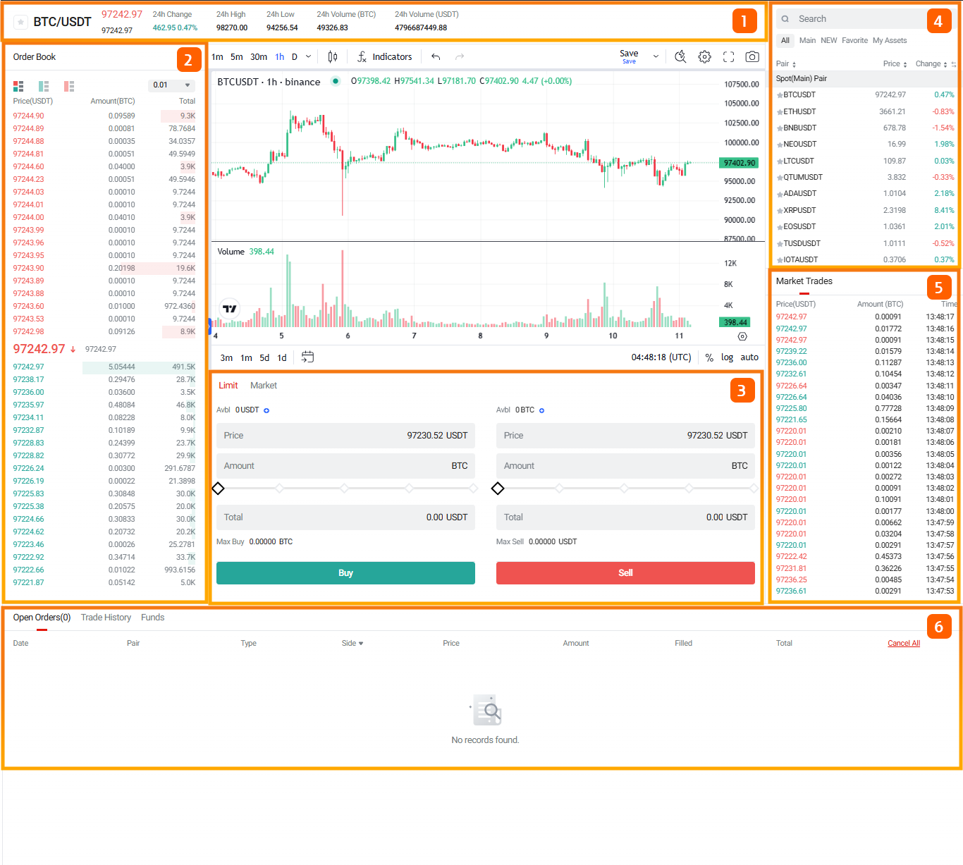
Task: Favorite the ADAUSDT star in pair list
Action: [x=780, y=194]
